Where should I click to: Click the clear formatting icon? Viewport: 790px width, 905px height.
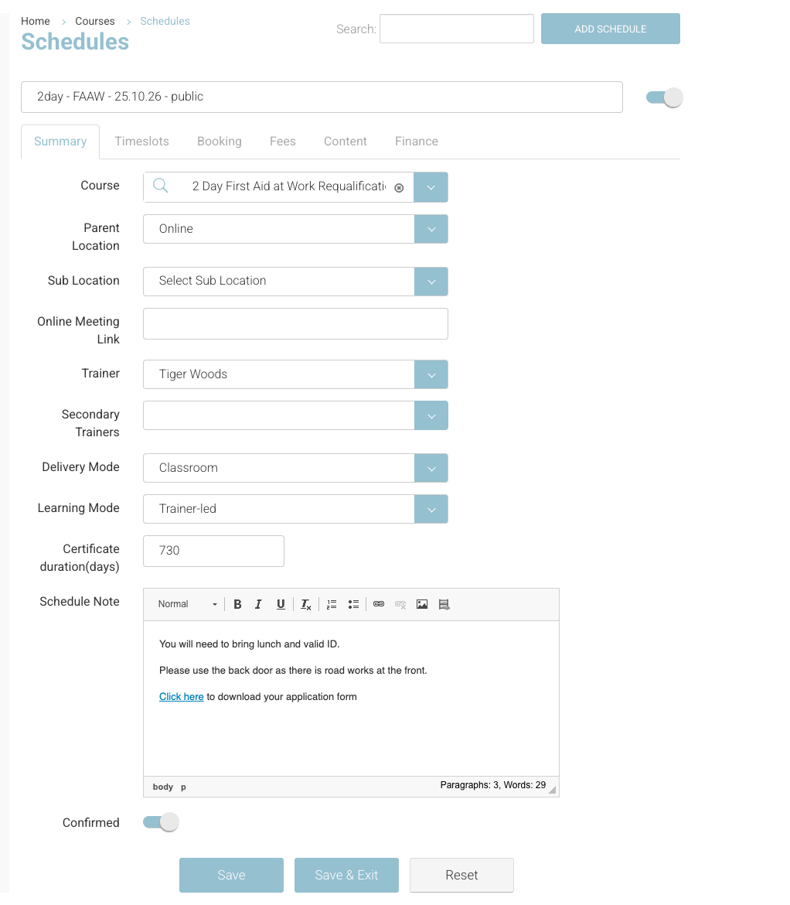click(x=306, y=604)
